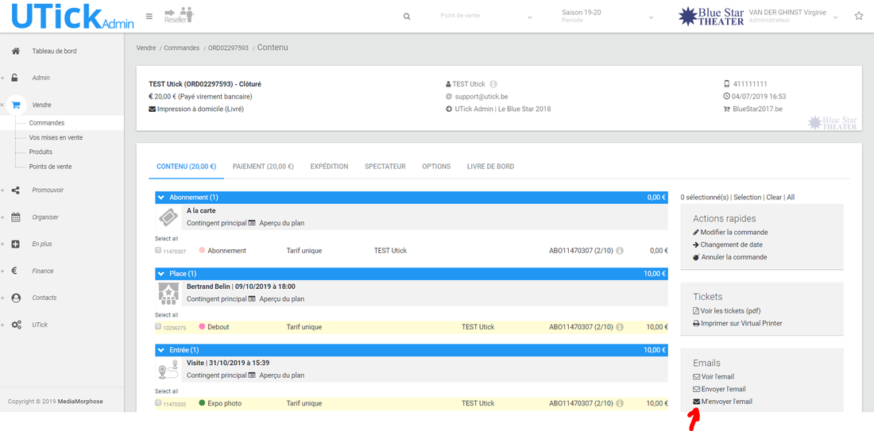Image resolution: width=874 pixels, height=431 pixels.
Task: Check the Expo photo 11470320 checkbox
Action: [x=158, y=403]
